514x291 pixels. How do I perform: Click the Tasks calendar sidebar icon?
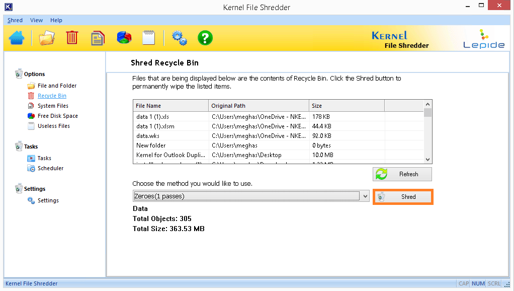31,159
